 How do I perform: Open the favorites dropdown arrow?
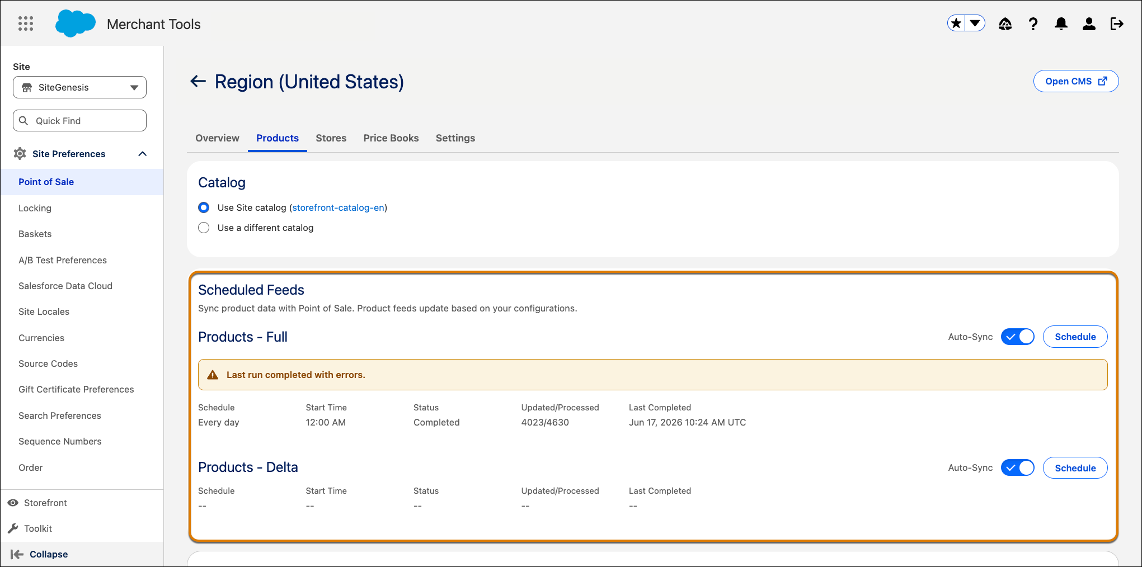click(x=975, y=23)
